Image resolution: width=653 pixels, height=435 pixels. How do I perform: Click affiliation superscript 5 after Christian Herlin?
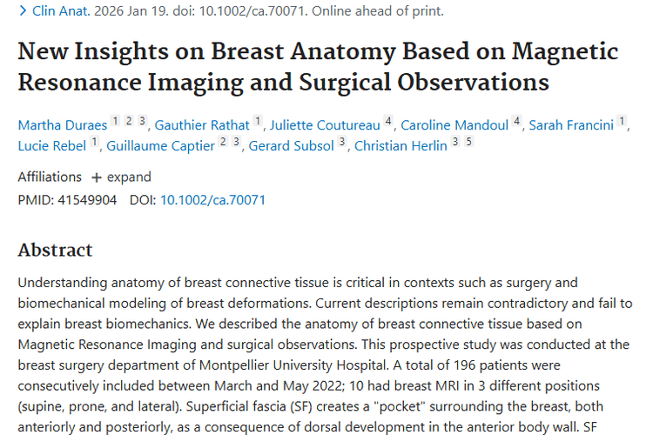(469, 142)
